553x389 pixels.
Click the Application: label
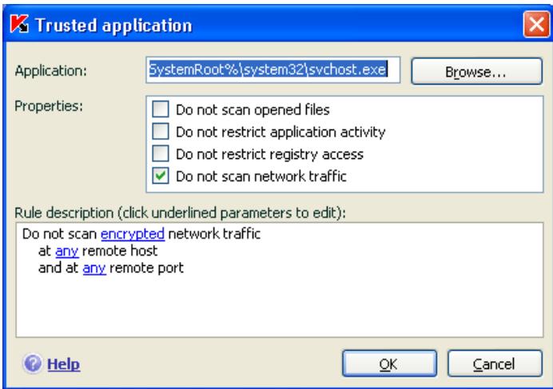(51, 71)
